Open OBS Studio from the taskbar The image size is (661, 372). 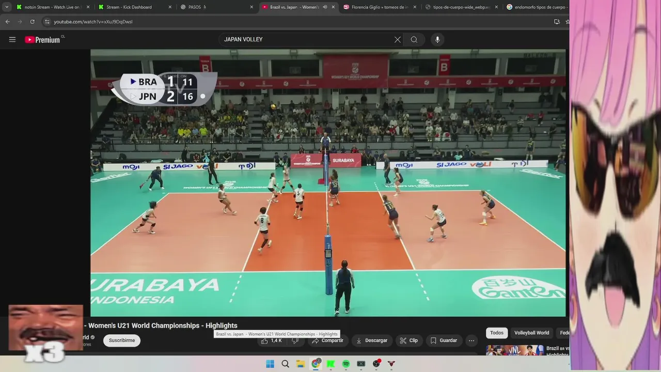(x=376, y=364)
